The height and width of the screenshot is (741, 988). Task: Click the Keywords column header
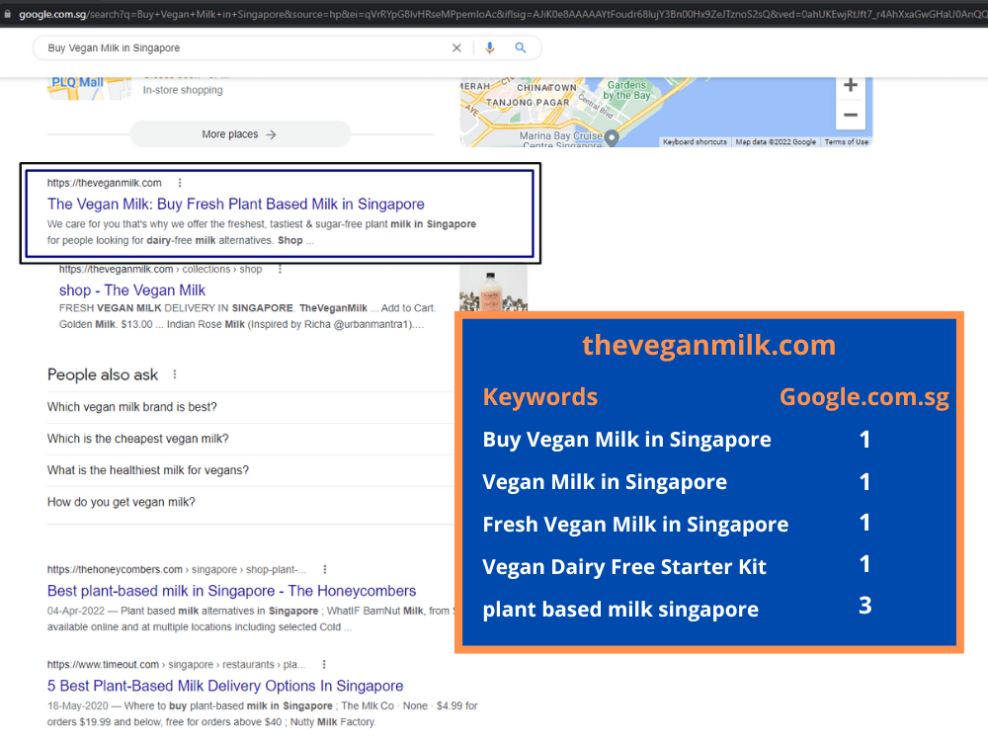pyautogui.click(x=540, y=397)
